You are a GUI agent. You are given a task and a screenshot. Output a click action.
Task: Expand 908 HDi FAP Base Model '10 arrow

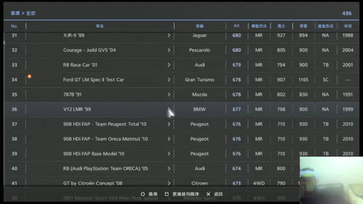(169, 154)
